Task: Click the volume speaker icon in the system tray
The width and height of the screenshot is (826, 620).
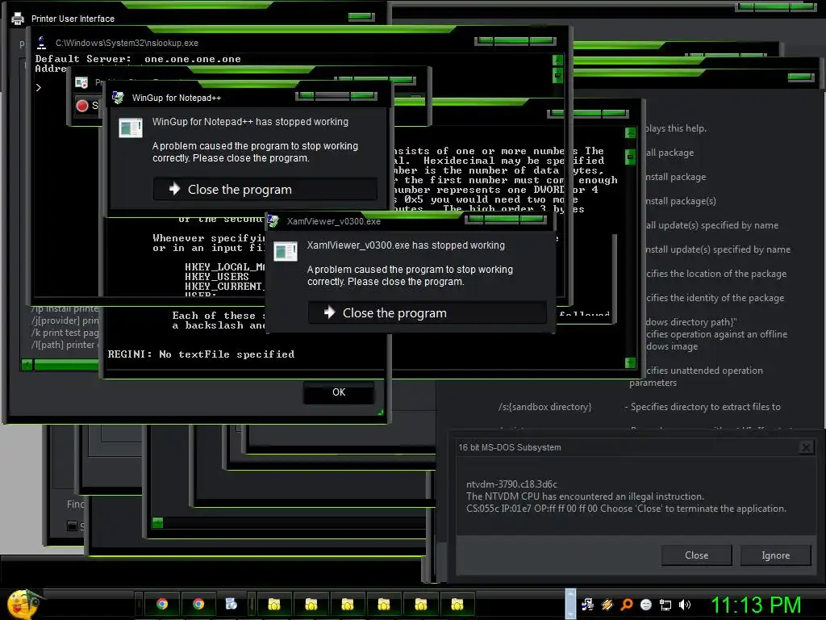Action: point(685,605)
